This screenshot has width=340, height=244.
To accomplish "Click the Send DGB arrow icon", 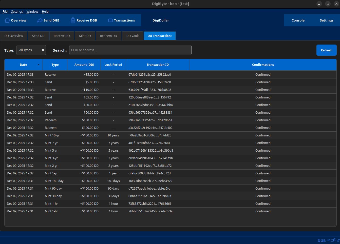I will (40, 21).
